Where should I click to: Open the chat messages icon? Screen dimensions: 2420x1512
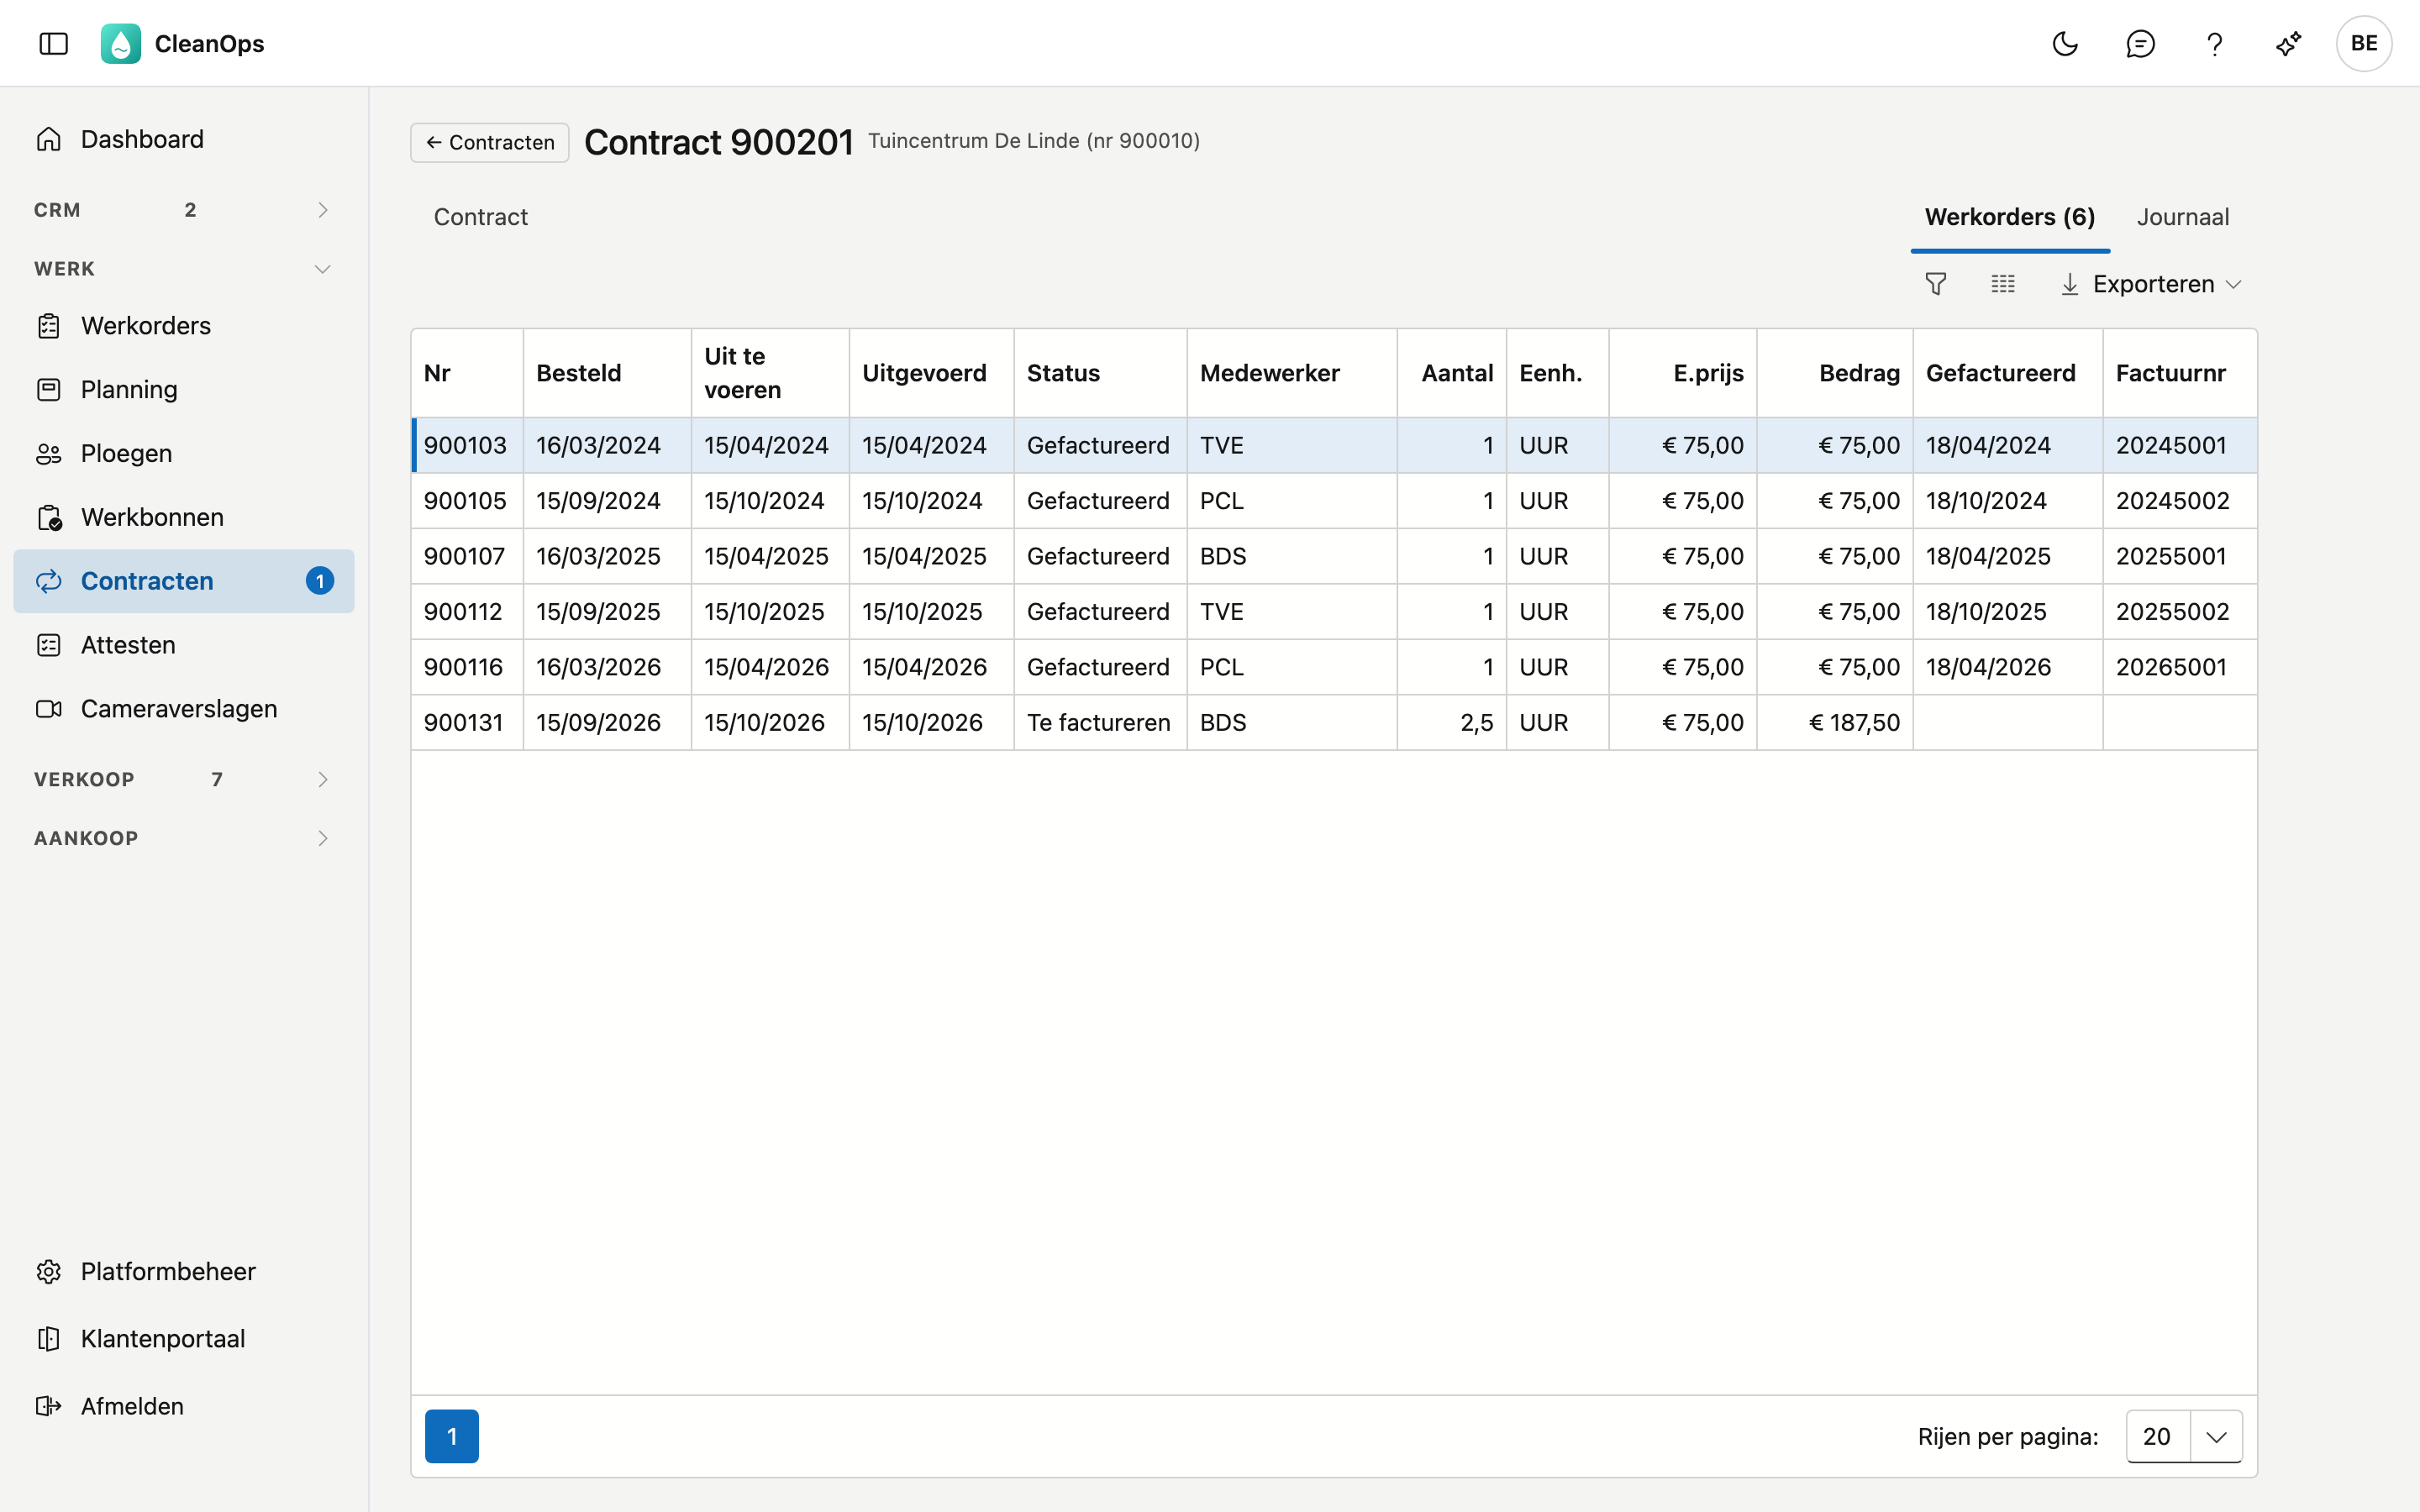(2140, 43)
